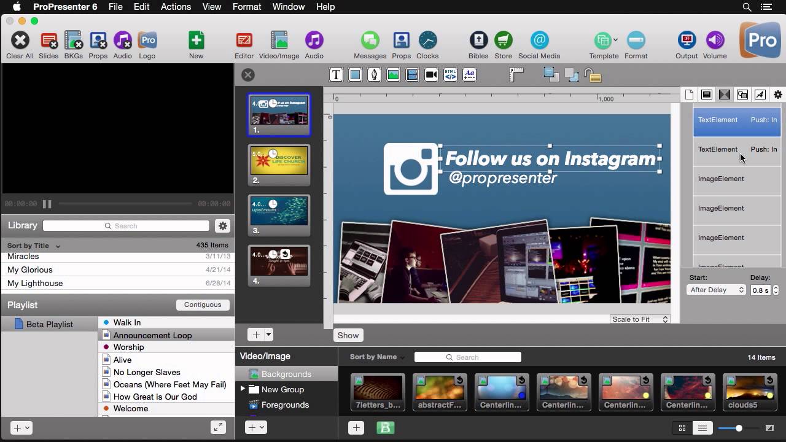Open the Actions menu
The height and width of the screenshot is (442, 786).
(x=176, y=7)
